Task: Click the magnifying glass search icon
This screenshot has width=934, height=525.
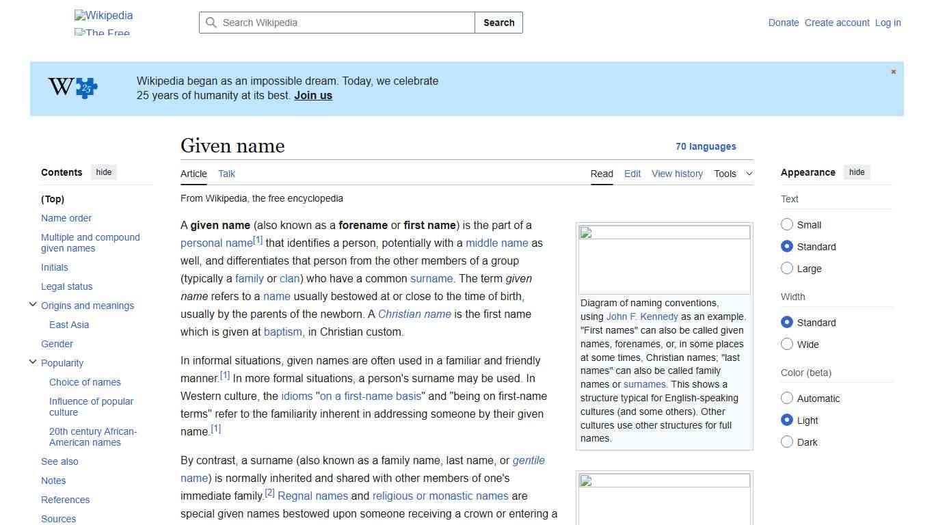Action: click(x=212, y=23)
